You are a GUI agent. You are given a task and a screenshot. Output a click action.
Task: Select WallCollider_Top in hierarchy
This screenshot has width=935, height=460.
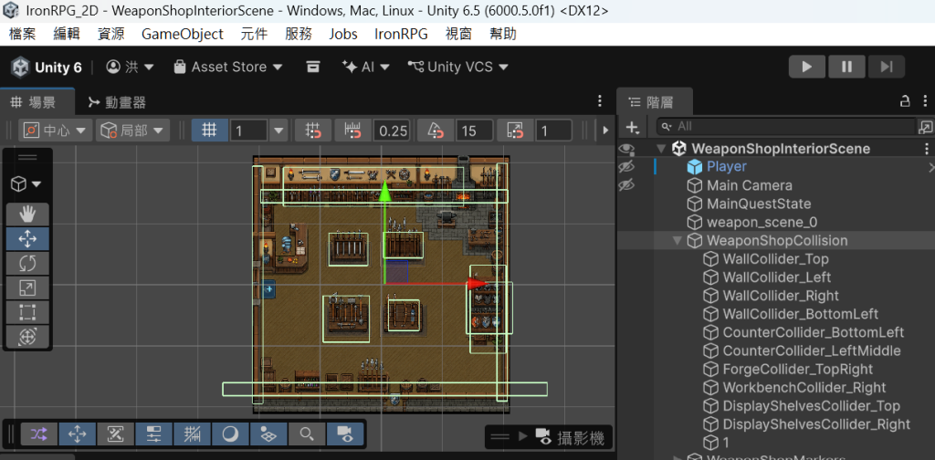(x=775, y=259)
